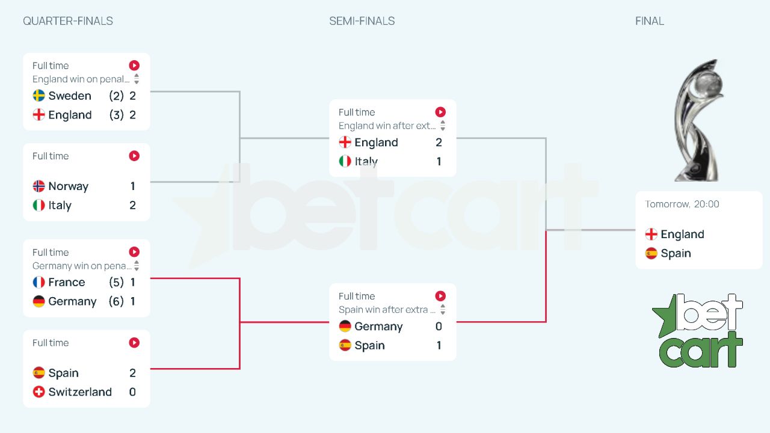Click the green betcart logo
The image size is (770, 433).
(698, 331)
